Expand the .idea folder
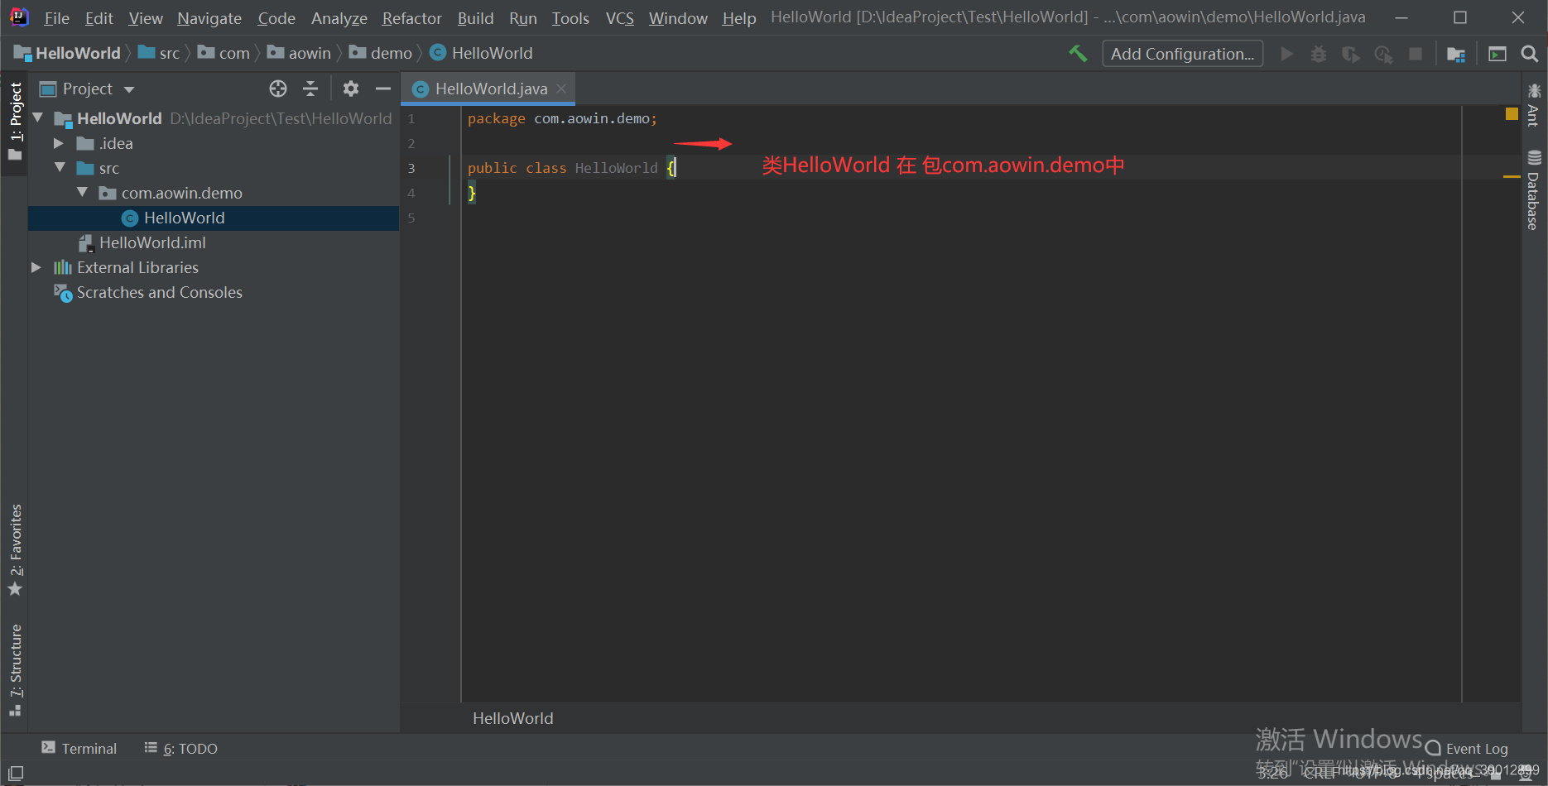 pyautogui.click(x=59, y=143)
